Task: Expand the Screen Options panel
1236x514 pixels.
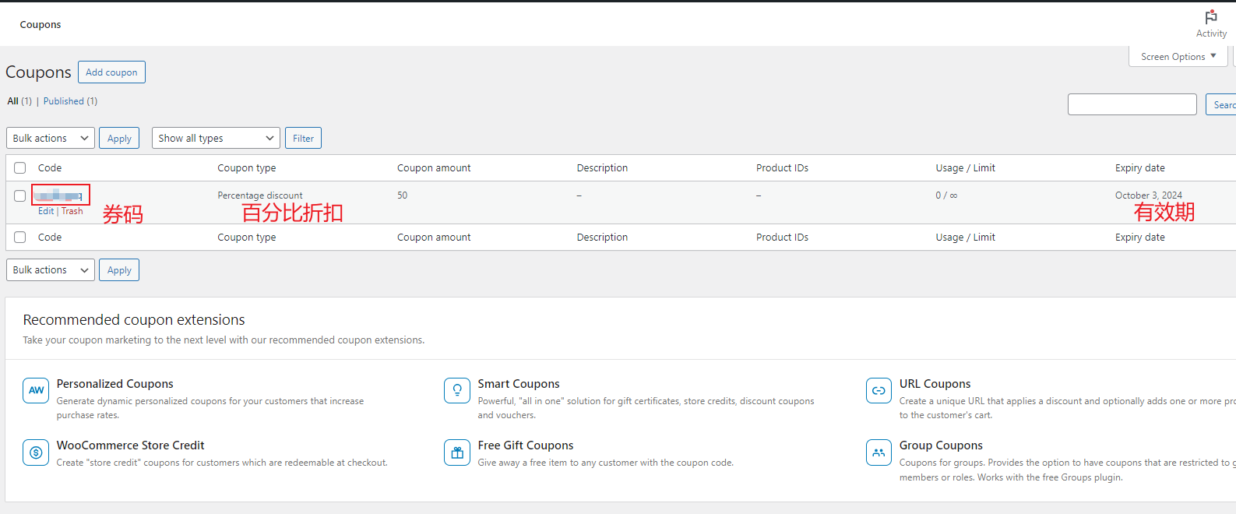Action: click(1178, 57)
